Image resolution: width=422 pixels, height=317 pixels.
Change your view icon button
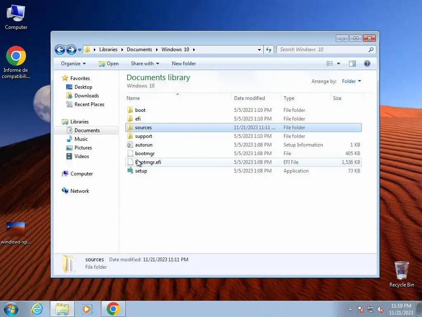(329, 64)
